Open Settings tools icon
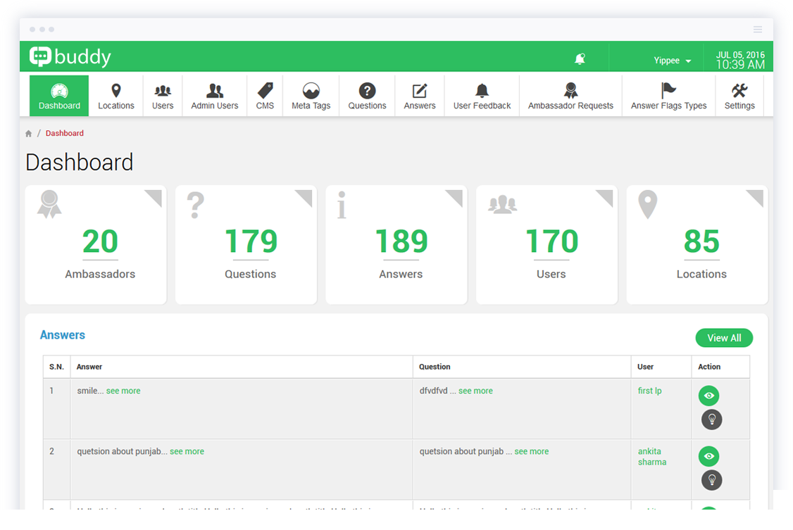Viewport: 793px width, 530px height. (x=739, y=91)
